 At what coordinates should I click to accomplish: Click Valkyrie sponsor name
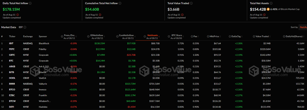43,84
